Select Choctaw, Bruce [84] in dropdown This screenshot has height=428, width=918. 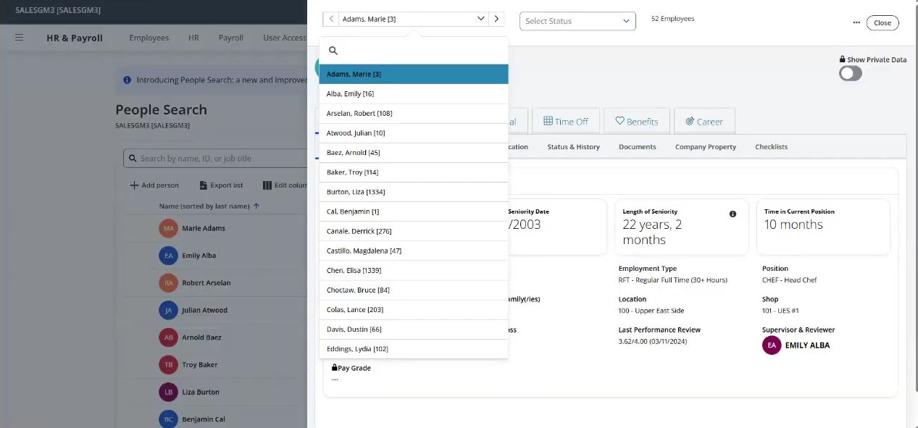[x=414, y=290]
